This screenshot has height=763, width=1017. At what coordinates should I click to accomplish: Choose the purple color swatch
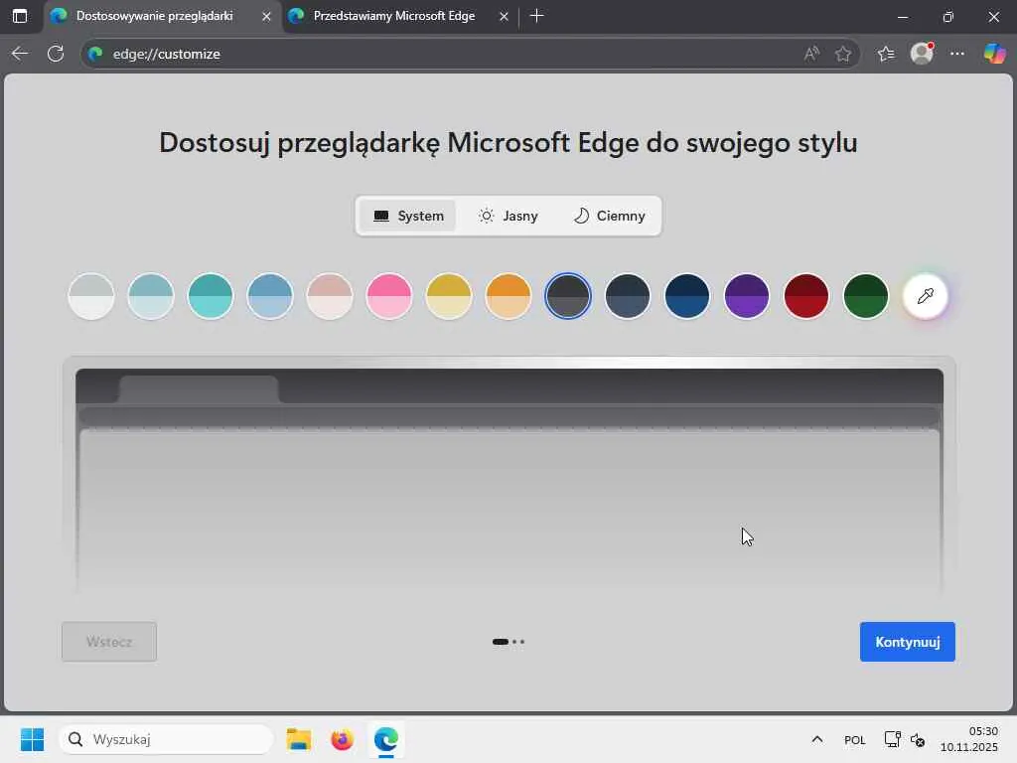tap(747, 296)
